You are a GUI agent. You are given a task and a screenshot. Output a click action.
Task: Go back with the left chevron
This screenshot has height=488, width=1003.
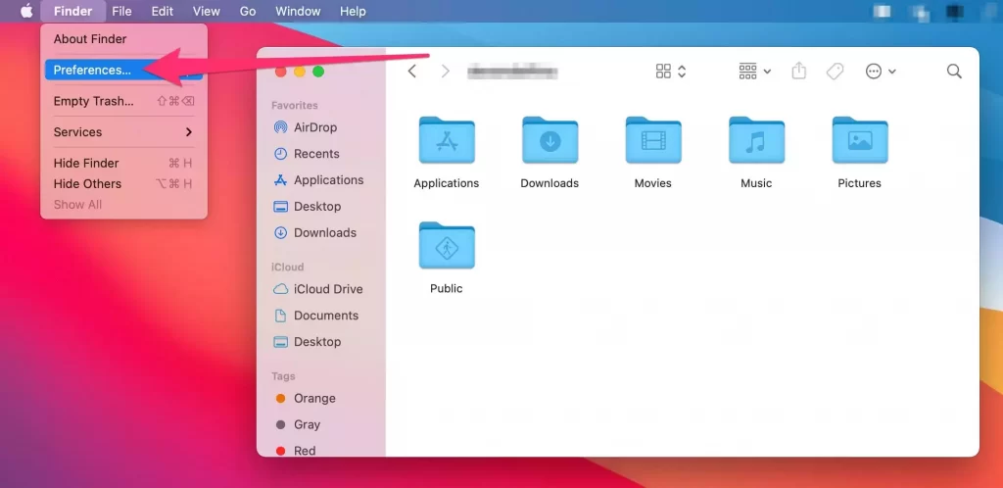412,72
